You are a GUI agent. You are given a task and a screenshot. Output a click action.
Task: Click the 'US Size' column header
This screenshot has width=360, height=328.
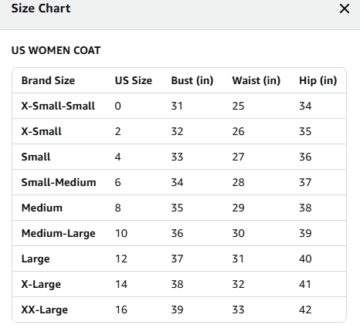pos(134,80)
